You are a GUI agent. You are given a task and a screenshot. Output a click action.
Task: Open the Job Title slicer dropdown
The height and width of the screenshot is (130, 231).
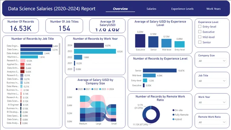click(x=212, y=81)
